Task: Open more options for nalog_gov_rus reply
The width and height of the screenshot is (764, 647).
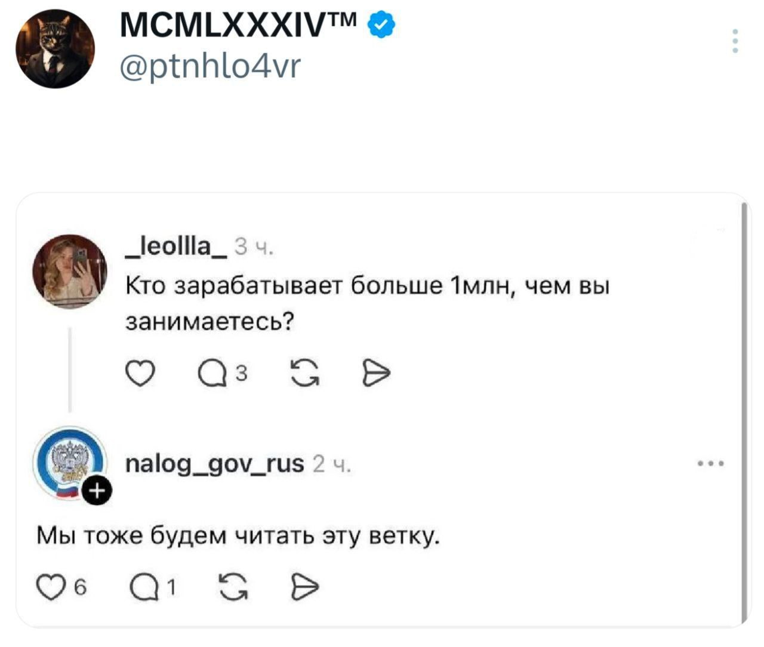Action: (x=711, y=463)
